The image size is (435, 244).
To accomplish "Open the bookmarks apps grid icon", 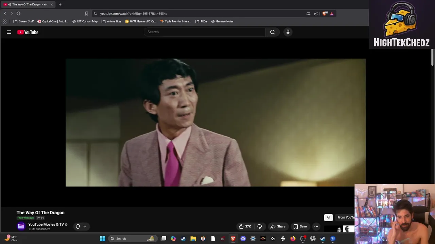I will 4,21.
